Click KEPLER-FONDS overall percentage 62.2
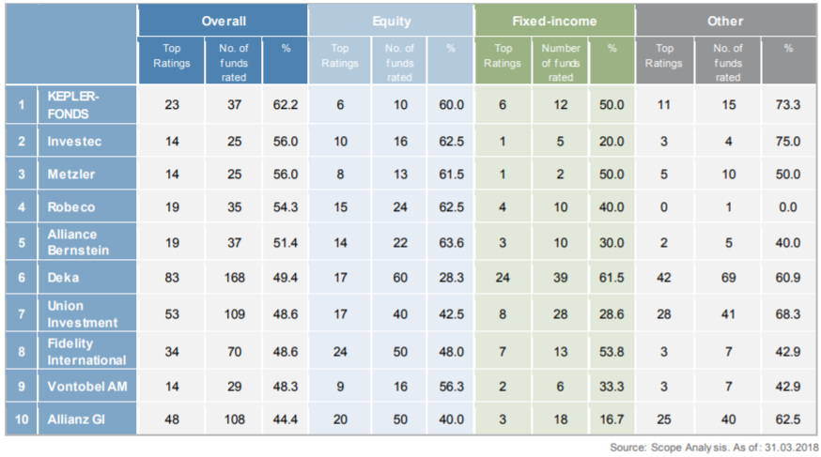The height and width of the screenshot is (457, 821). (x=287, y=105)
